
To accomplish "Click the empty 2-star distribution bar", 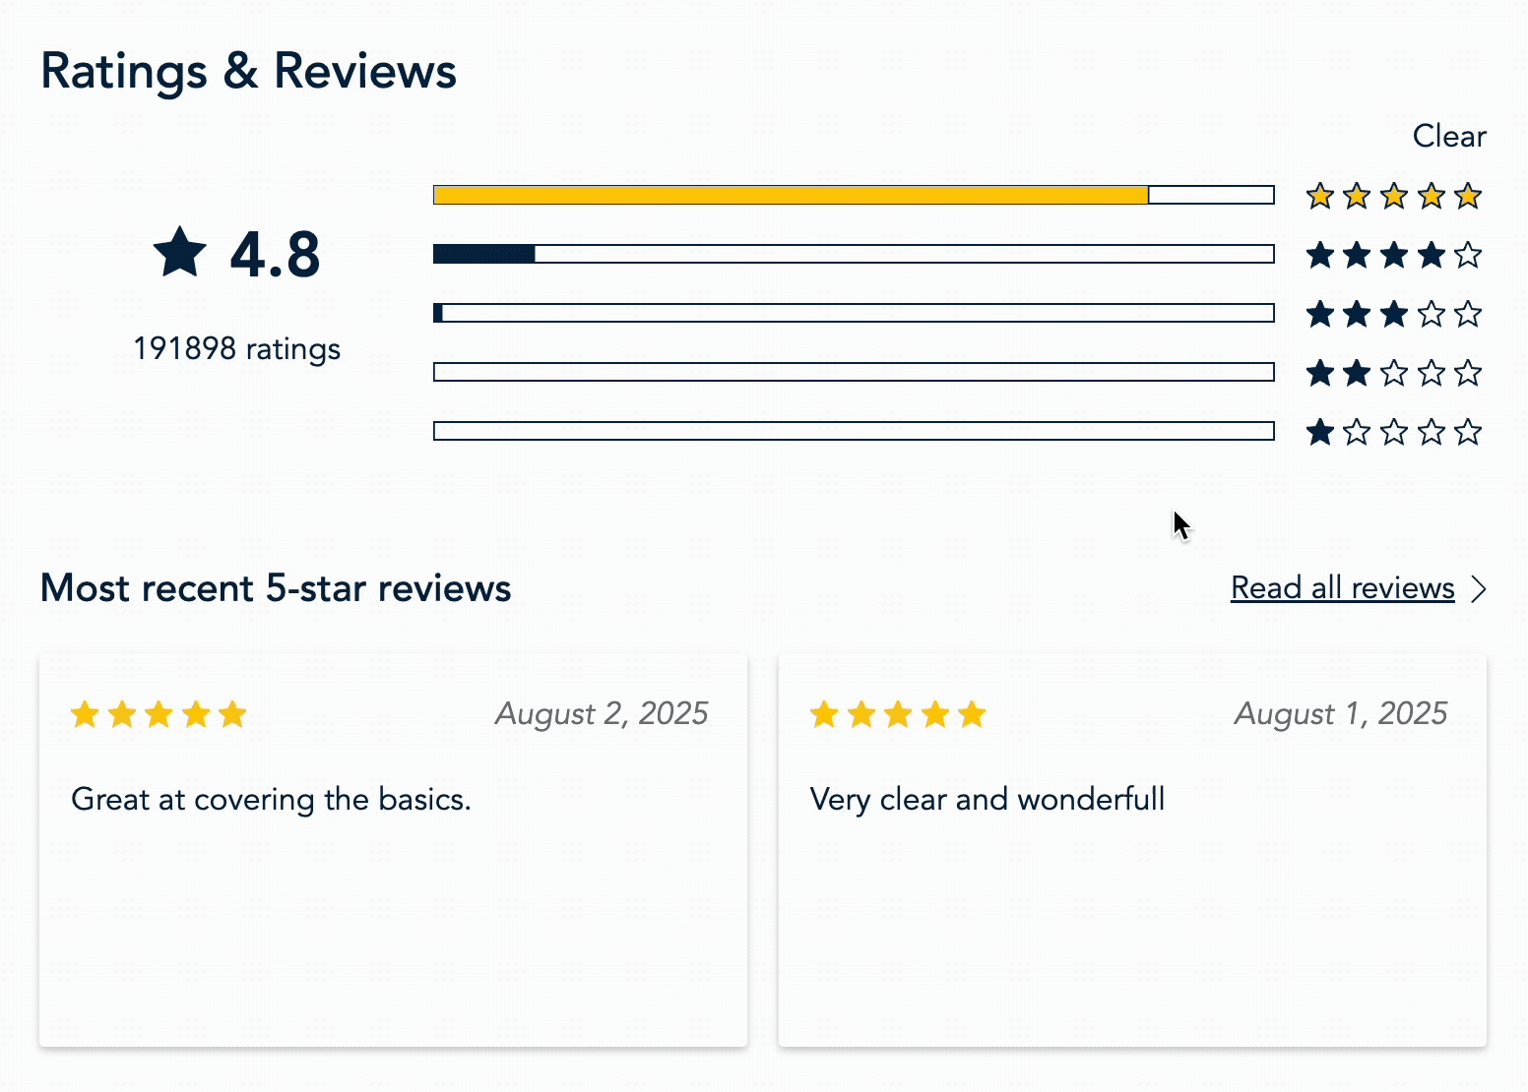I will click(854, 372).
